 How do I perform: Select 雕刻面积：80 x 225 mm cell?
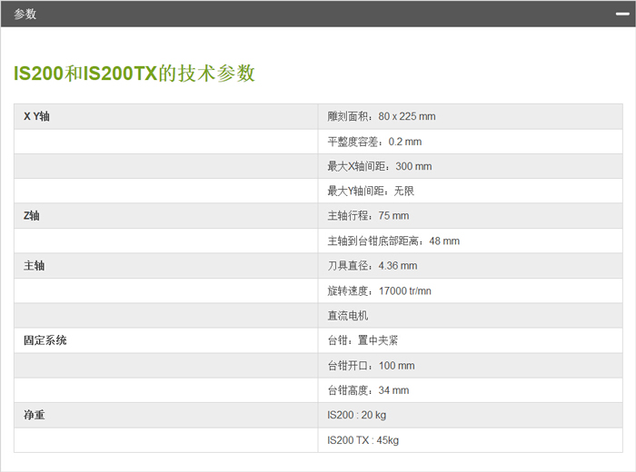470,117
